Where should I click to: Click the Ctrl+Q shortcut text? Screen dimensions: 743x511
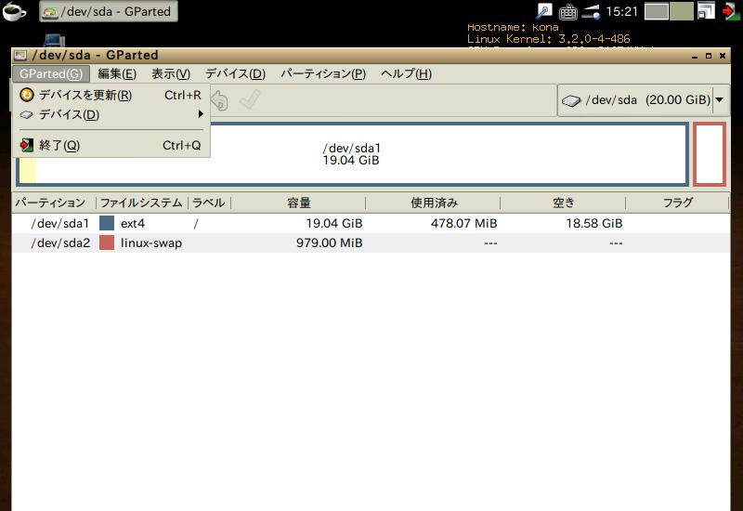(181, 145)
